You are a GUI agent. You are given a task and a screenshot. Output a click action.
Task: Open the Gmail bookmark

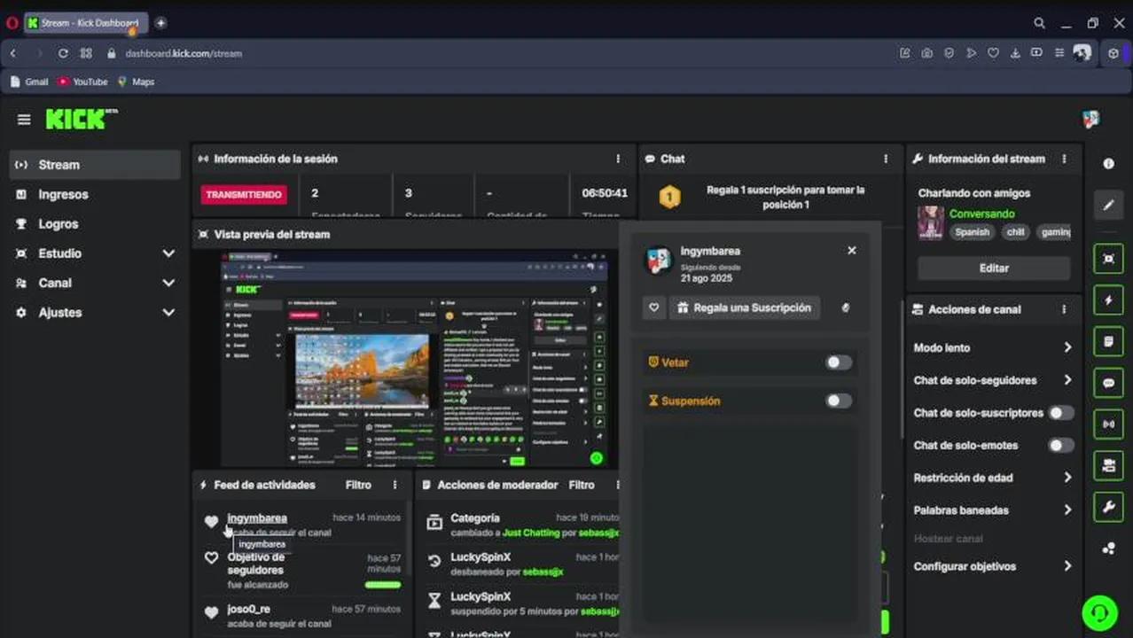coord(30,82)
